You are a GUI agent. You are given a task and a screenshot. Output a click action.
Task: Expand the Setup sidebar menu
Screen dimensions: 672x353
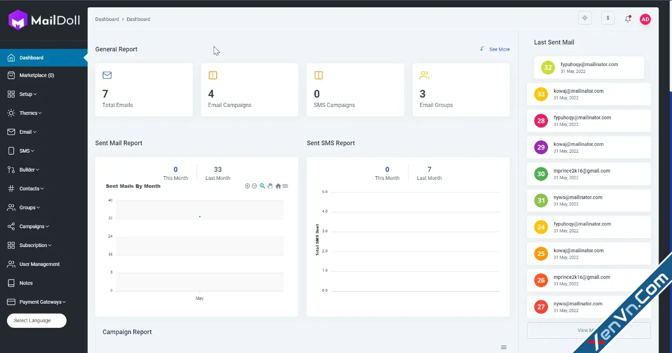coord(28,94)
